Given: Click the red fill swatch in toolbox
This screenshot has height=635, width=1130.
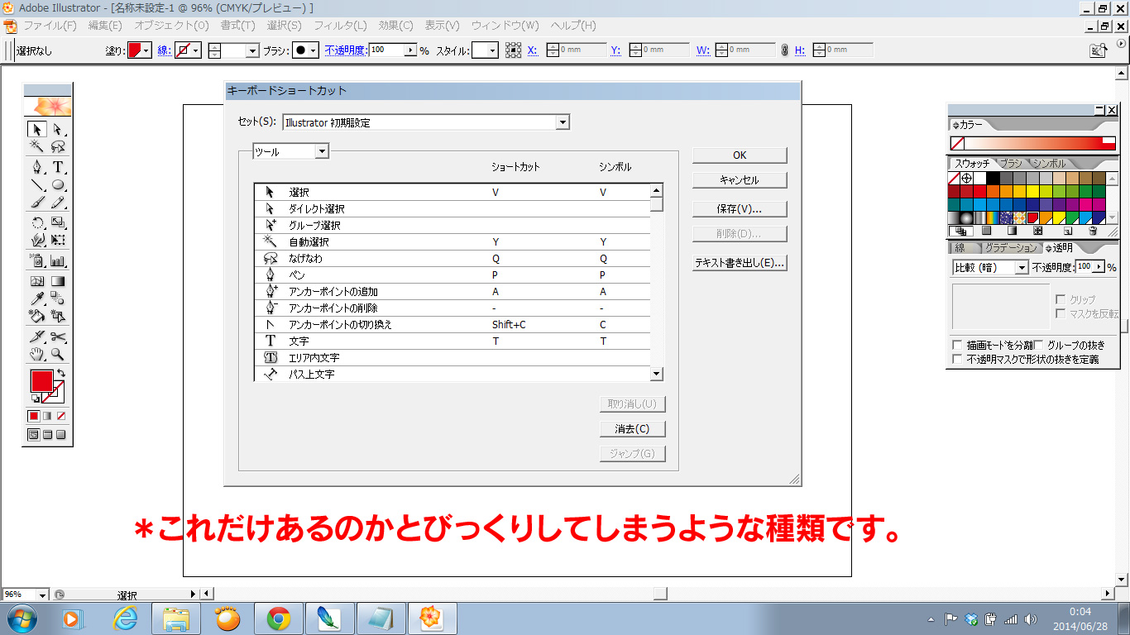Looking at the screenshot, I should (x=41, y=381).
